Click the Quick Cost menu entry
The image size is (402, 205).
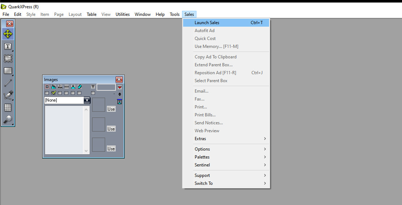pos(226,38)
